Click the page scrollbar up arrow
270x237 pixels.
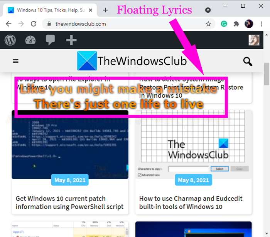[267, 35]
